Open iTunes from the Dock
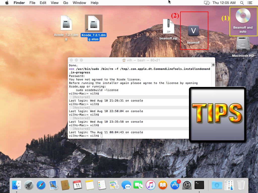This screenshot has width=258, height=193. (150, 185)
